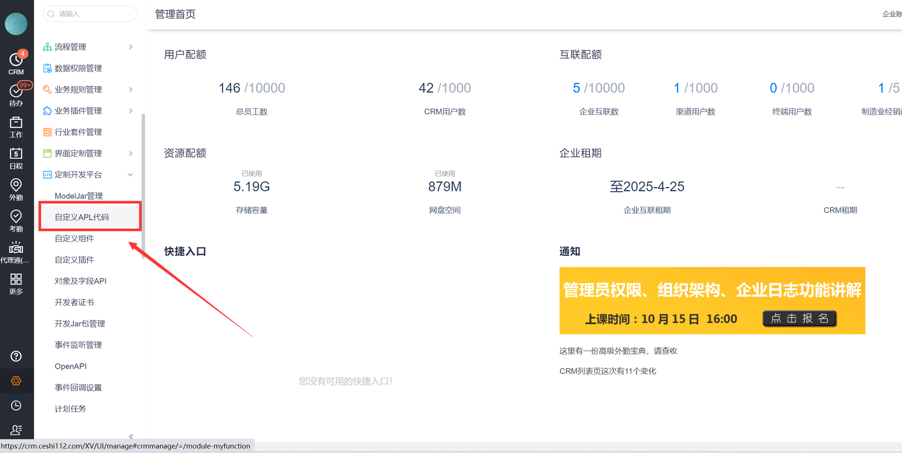Open the 外勤 location icon

16,189
